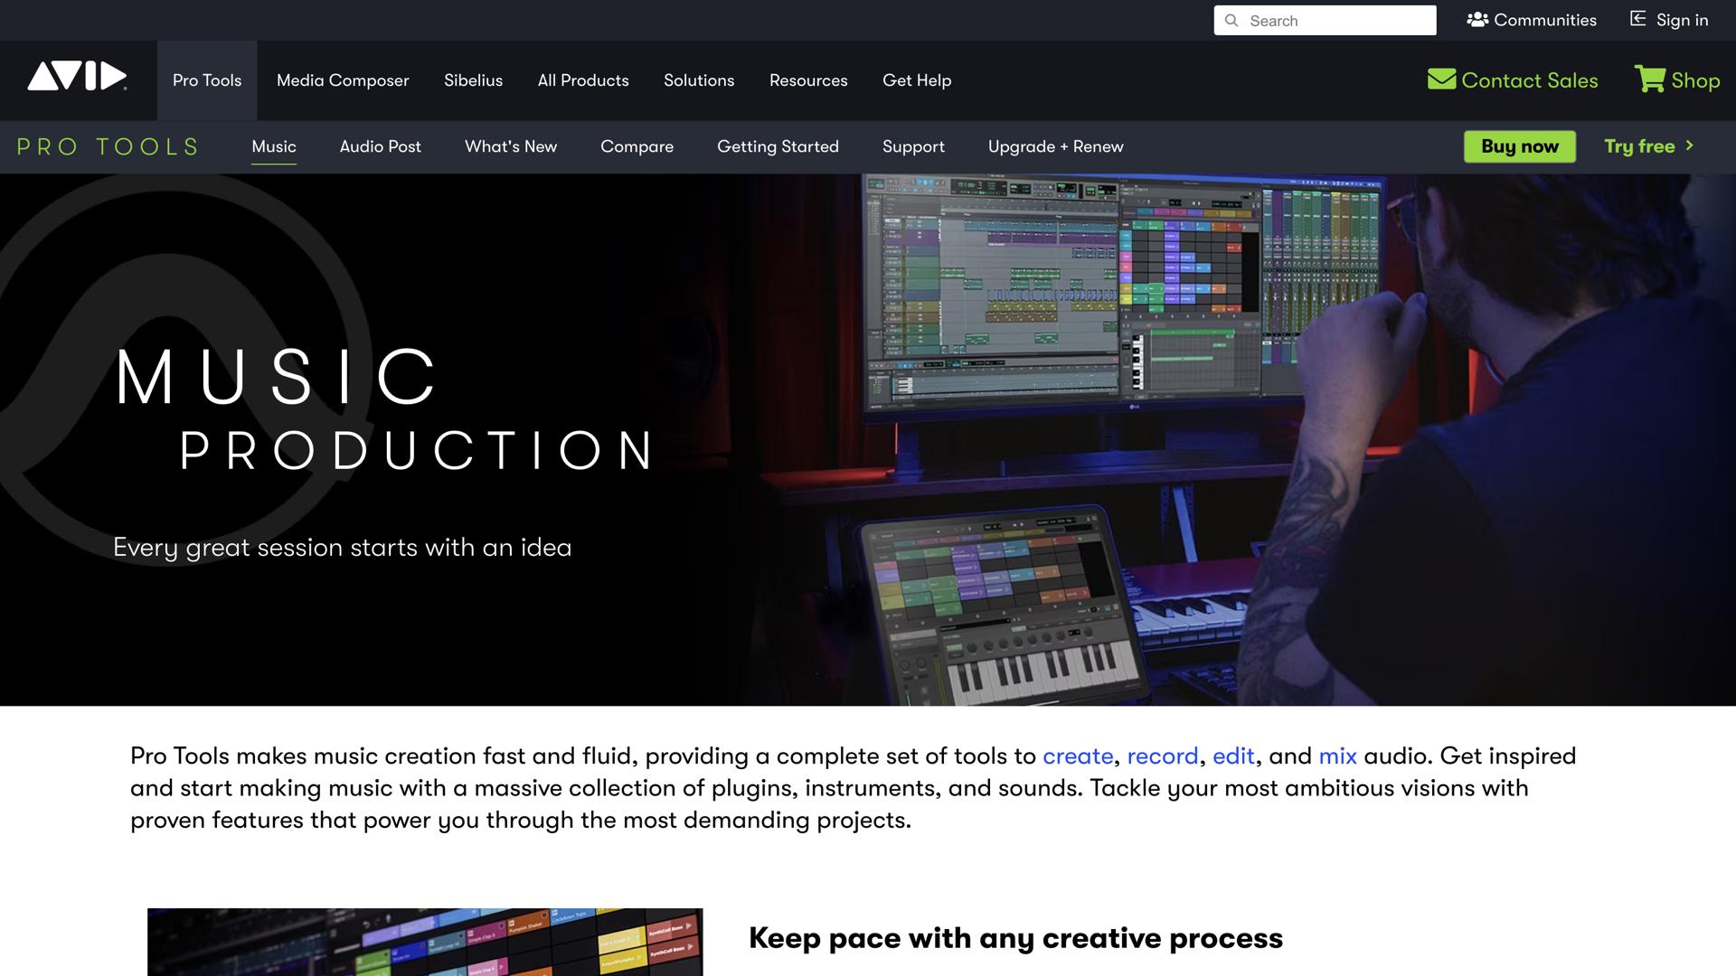Open the Shop via the cart icon
1736x976 pixels.
click(x=1652, y=80)
